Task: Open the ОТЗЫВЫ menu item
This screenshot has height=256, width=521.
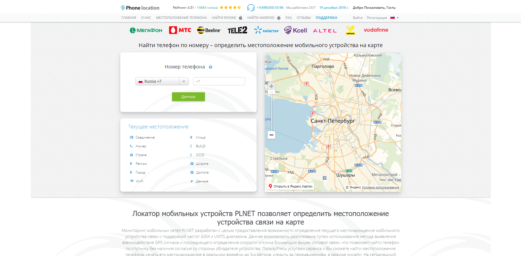Action: [304, 18]
